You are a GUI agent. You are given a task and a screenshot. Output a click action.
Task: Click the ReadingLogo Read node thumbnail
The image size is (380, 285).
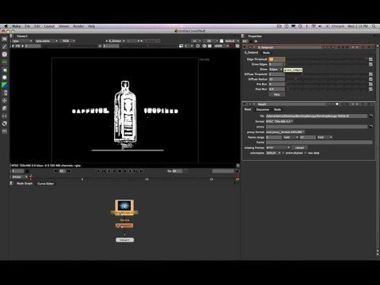click(x=124, y=206)
